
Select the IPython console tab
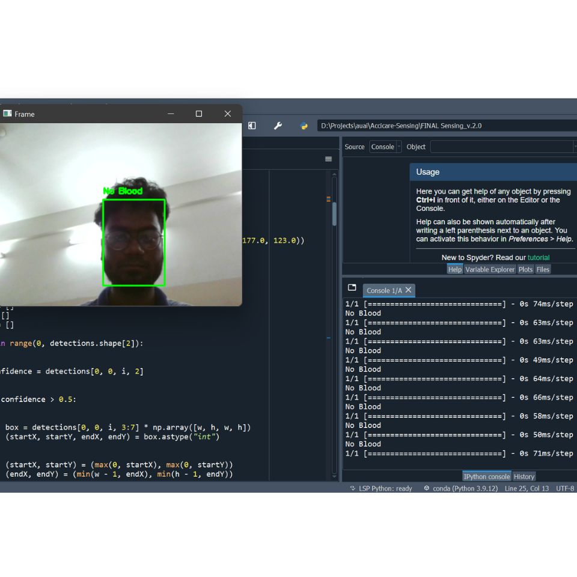click(x=487, y=477)
